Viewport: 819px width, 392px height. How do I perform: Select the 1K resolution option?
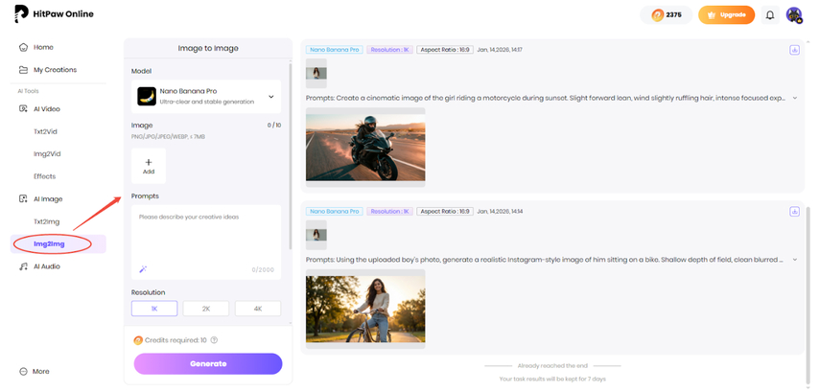point(154,309)
